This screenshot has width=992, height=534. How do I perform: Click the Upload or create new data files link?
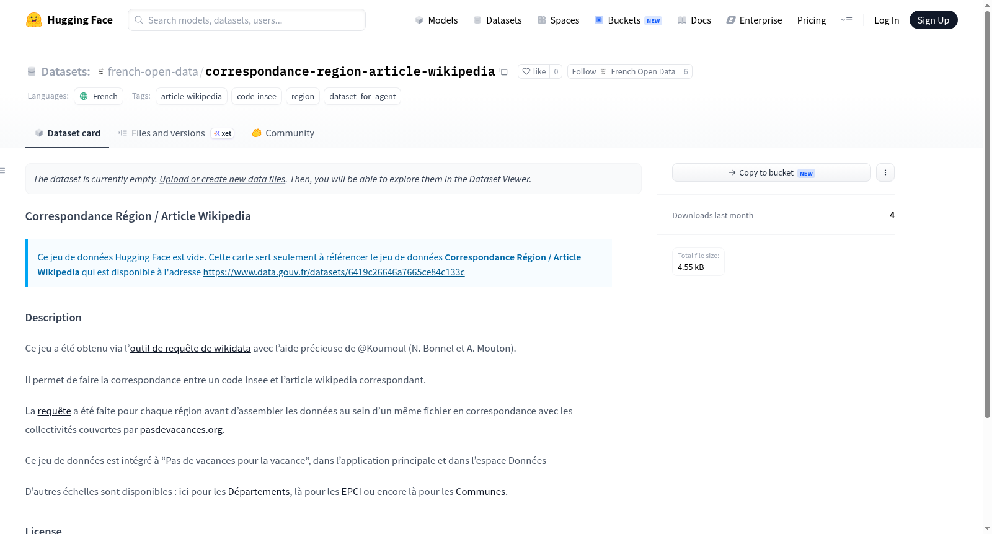pos(223,179)
